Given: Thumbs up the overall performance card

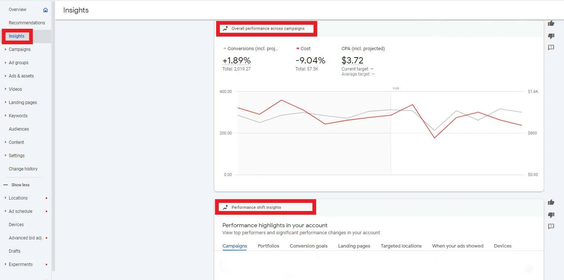Looking at the screenshot, I should tap(551, 23).
